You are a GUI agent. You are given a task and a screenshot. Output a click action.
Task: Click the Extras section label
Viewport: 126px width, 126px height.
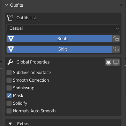23,124
